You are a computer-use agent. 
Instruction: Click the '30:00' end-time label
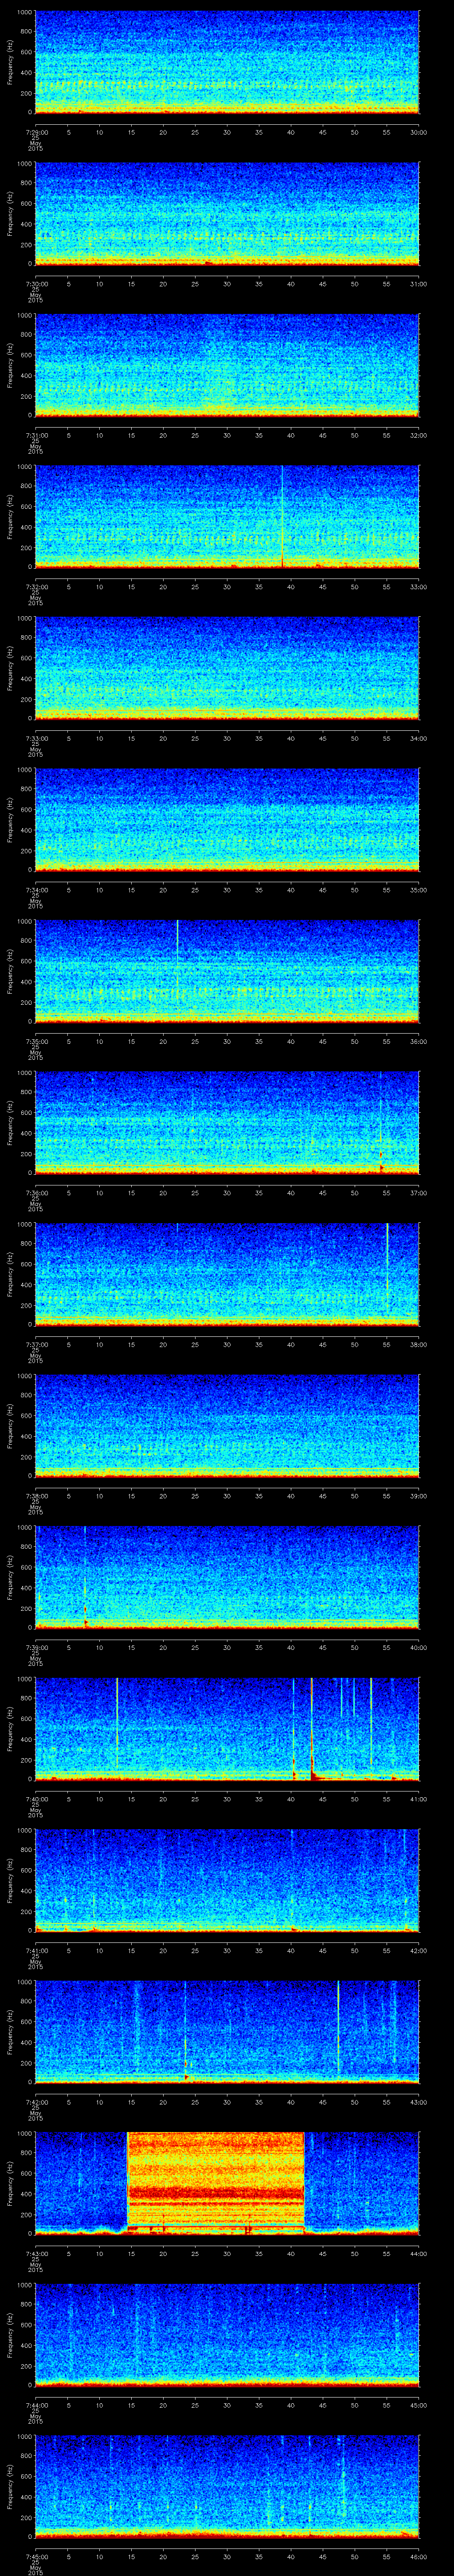click(x=419, y=131)
